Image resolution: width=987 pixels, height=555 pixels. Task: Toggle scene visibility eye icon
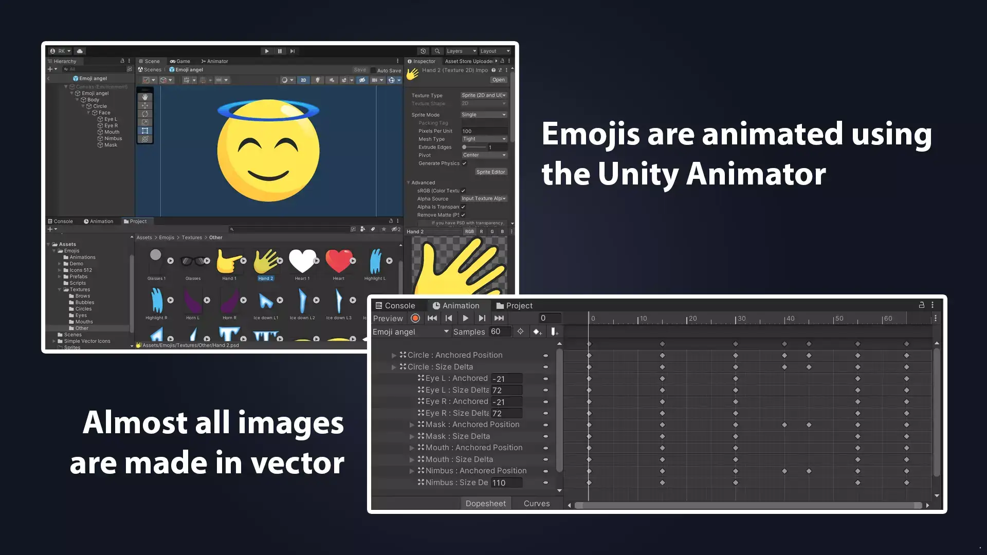pyautogui.click(x=362, y=80)
